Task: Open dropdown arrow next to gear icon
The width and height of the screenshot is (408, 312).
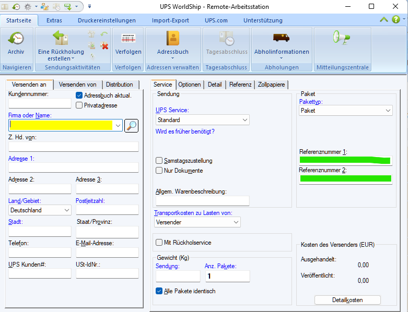Action: [x=36, y=6]
